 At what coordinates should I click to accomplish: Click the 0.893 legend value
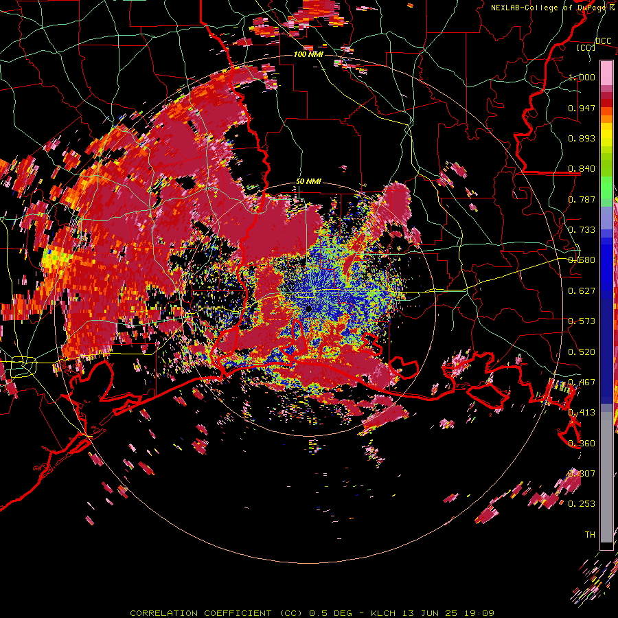pos(582,138)
